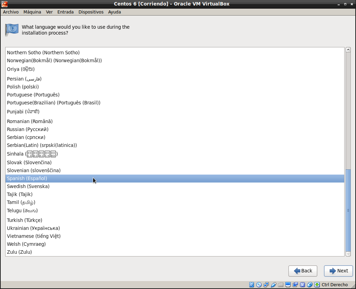
Task: Click the optical disc status icon
Action: pos(259,285)
